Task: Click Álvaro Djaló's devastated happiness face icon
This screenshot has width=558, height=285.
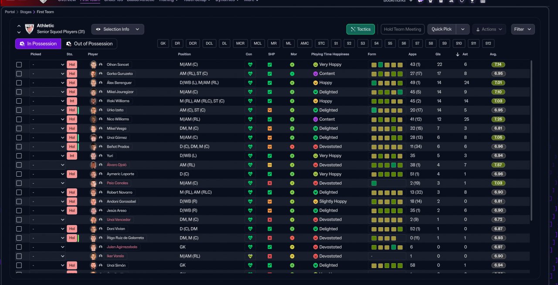Action: pos(316,165)
